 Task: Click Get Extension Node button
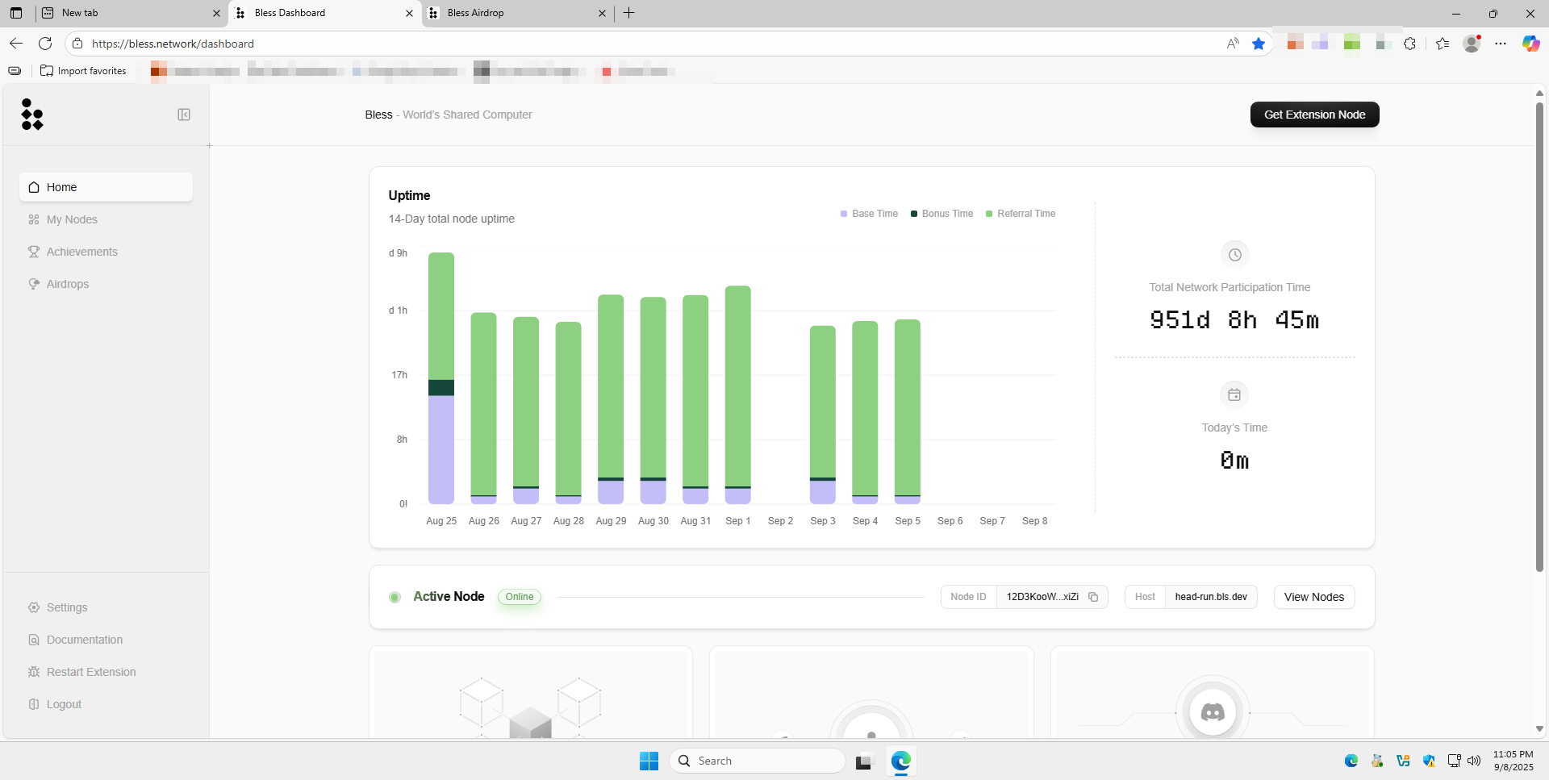click(x=1314, y=115)
